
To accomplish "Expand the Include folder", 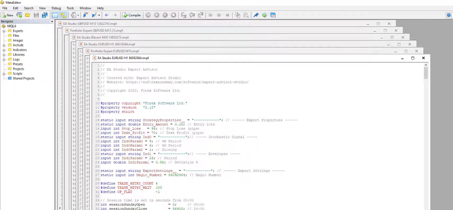I will 4,45.
